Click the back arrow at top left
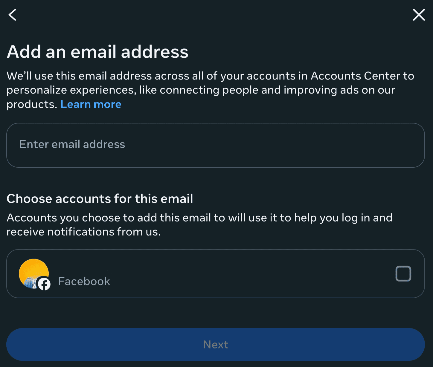This screenshot has height=367, width=433. point(12,15)
